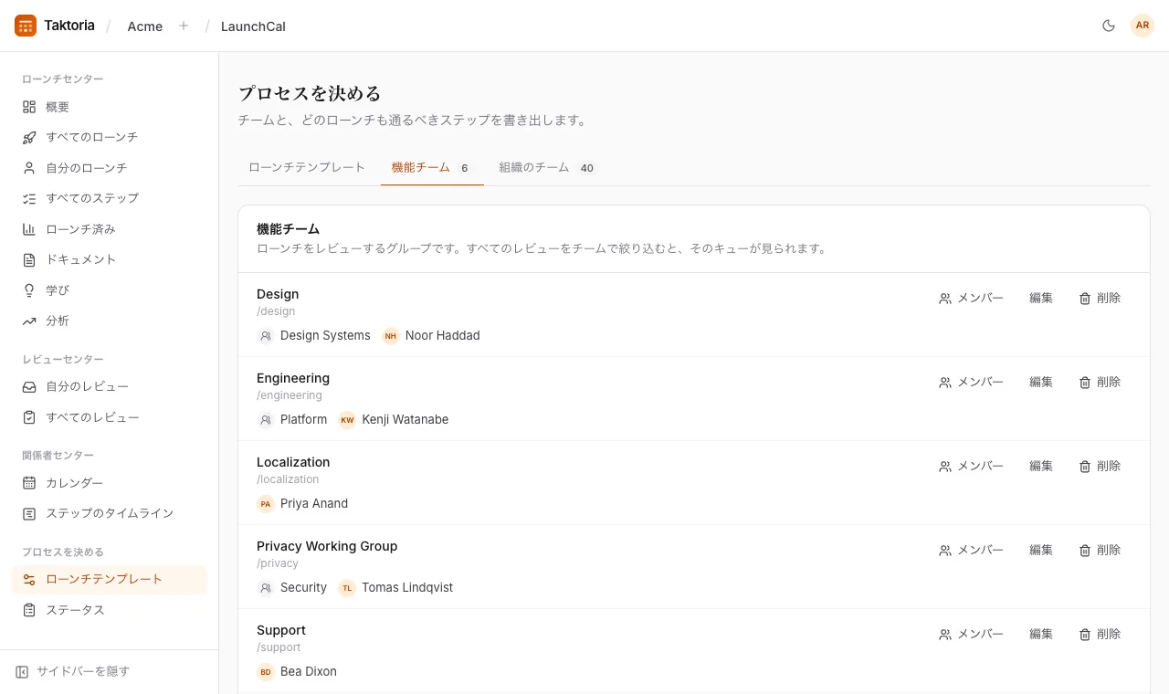Toggle dark mode with the moon icon

(1109, 26)
